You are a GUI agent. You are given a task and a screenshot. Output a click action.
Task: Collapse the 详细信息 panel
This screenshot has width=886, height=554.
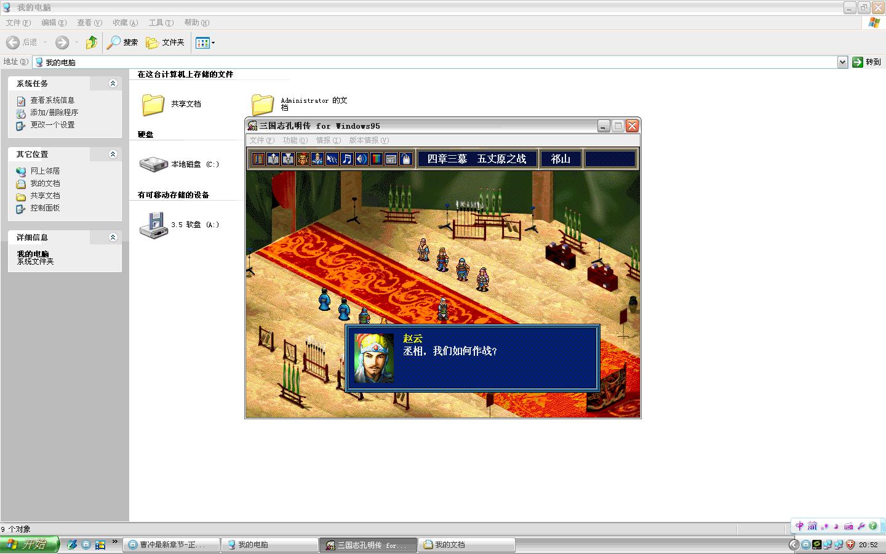coord(113,237)
